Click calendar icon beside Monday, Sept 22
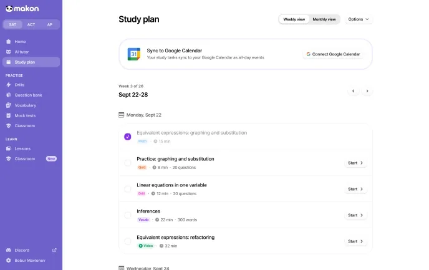The height and width of the screenshot is (270, 429). click(121, 115)
